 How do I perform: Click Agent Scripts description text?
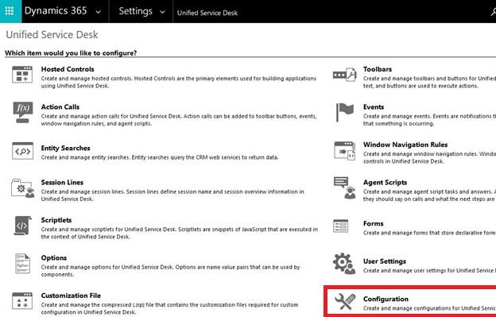coord(429,195)
